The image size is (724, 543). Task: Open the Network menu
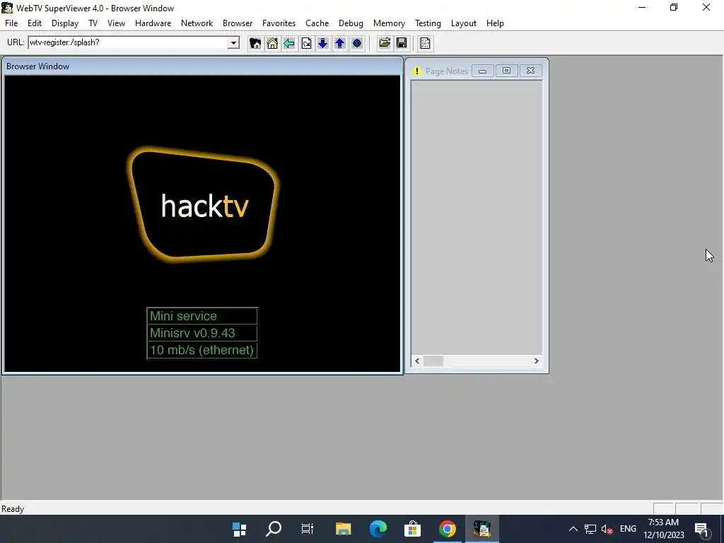pyautogui.click(x=197, y=23)
